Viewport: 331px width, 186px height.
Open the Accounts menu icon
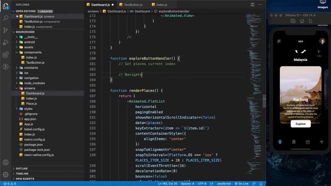[x=6, y=162]
